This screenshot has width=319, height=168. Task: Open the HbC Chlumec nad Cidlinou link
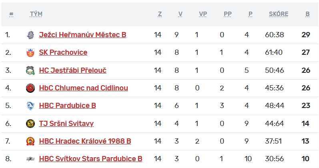click(83, 88)
